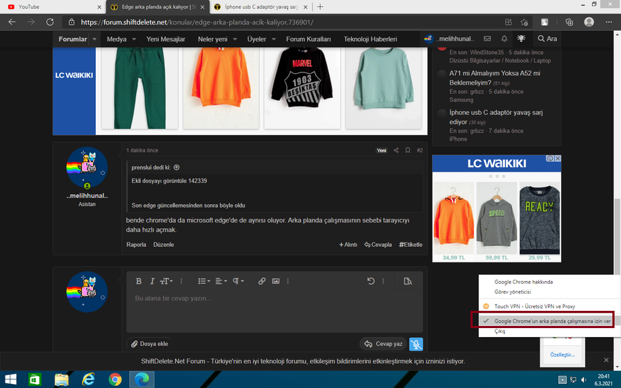The width and height of the screenshot is (621, 388).
Task: Open the text alignment dropdown in editor
Action: [x=221, y=281]
